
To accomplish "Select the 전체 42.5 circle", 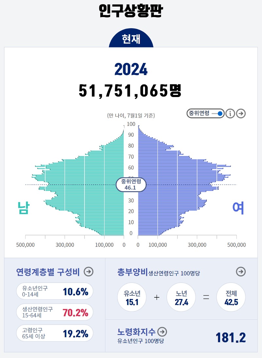I will (231, 297).
